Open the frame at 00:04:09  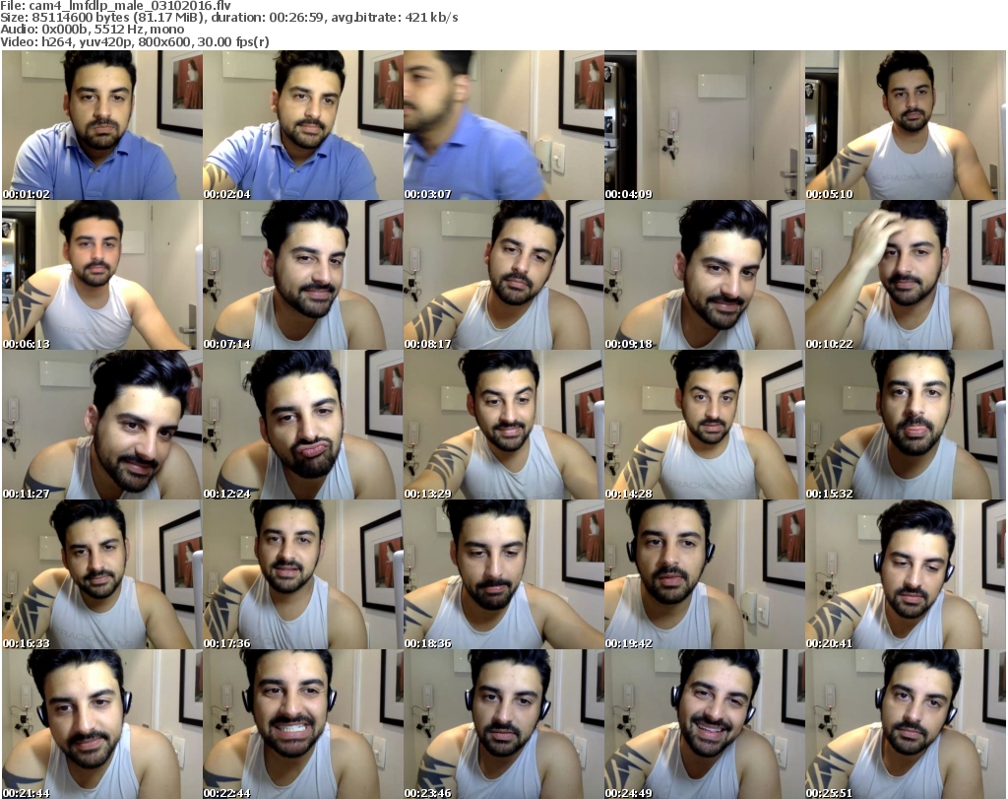click(704, 125)
